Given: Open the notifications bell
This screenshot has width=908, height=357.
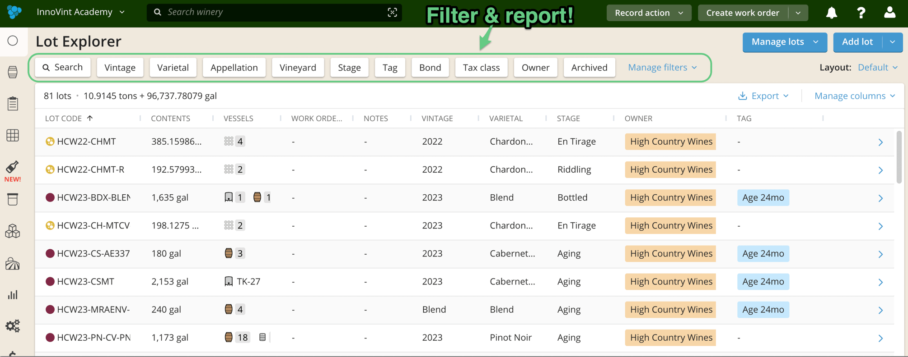Looking at the screenshot, I should click(x=831, y=13).
